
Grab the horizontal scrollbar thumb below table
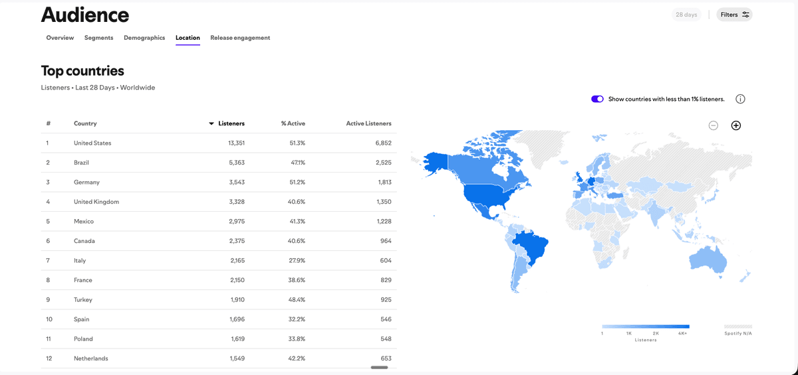379,367
